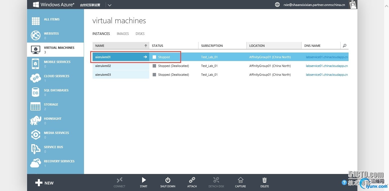The image size is (389, 191).
Task: Select the Mobile Services phone icon
Action: click(36, 64)
